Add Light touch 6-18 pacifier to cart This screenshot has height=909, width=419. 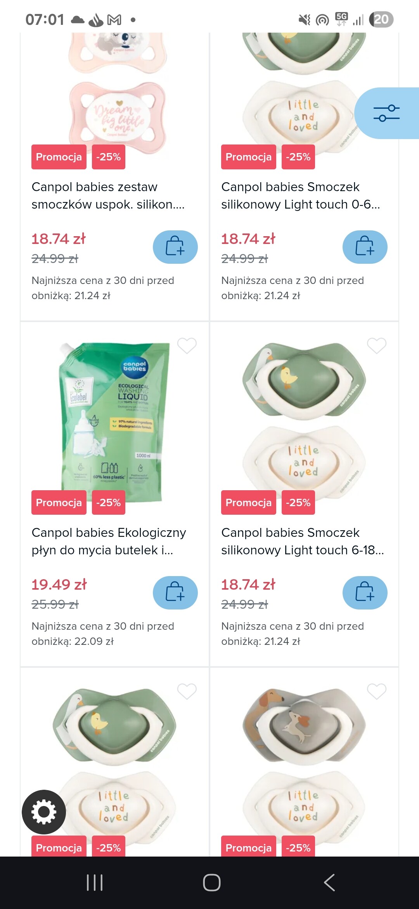point(365,593)
